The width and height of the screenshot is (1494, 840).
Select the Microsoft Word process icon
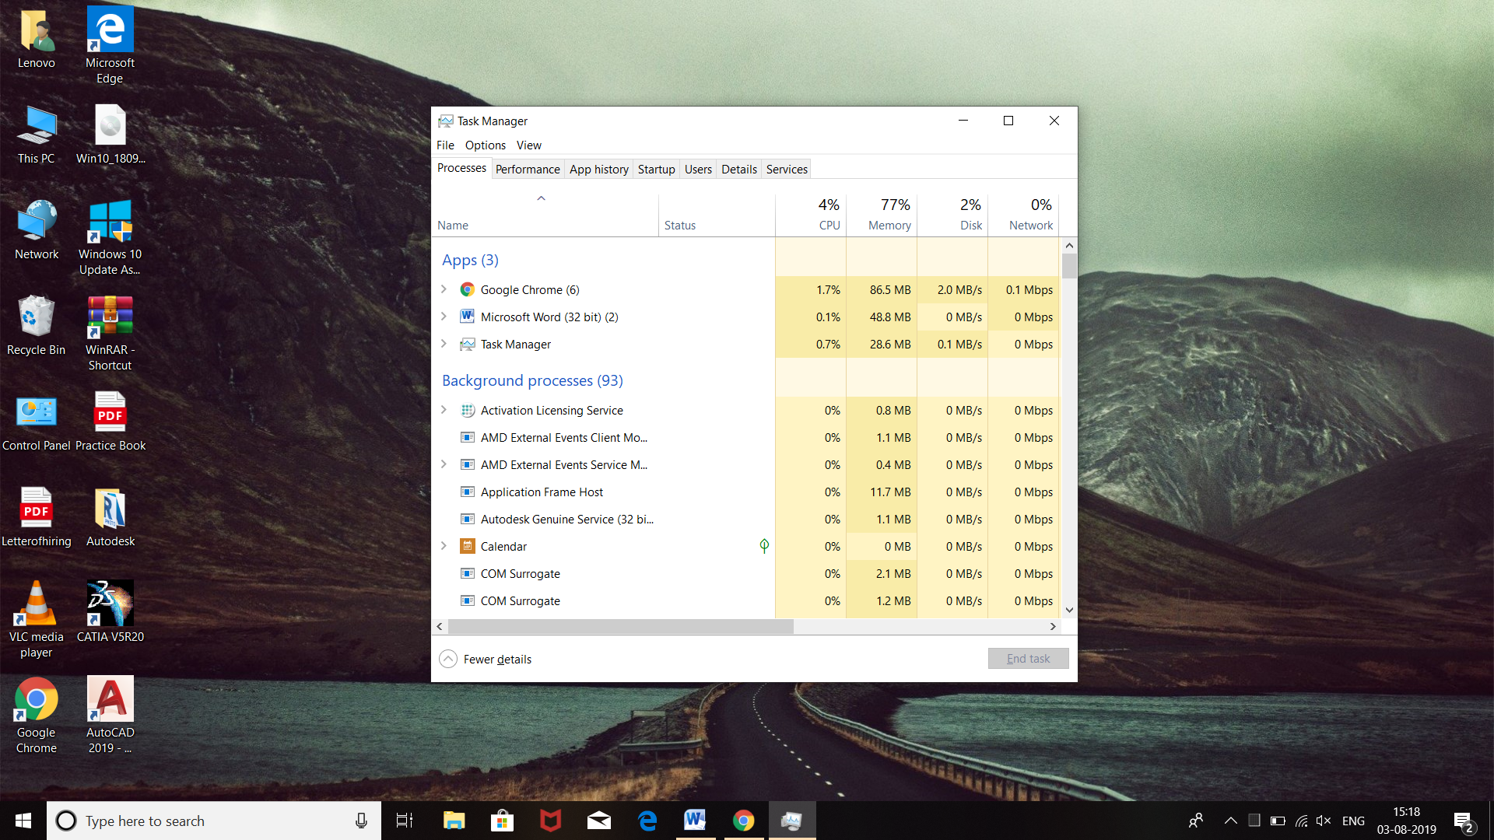coord(467,317)
